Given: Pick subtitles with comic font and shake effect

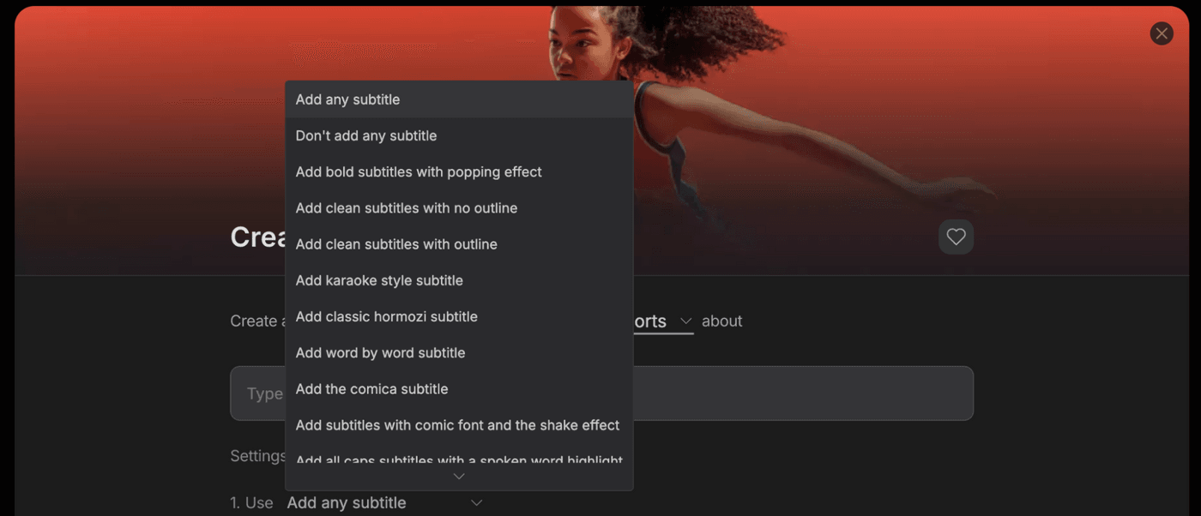Looking at the screenshot, I should pos(459,425).
